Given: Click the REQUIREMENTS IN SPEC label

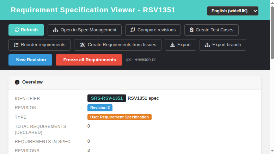Looking at the screenshot, I should [43, 142].
